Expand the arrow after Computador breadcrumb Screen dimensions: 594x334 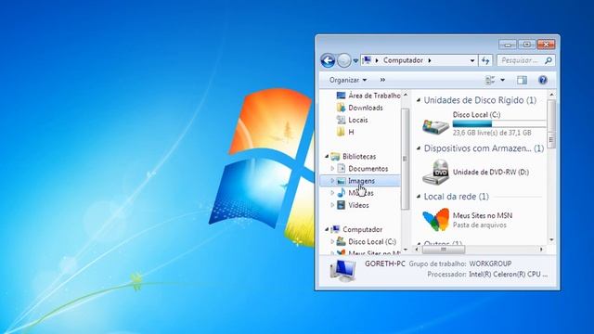point(430,60)
